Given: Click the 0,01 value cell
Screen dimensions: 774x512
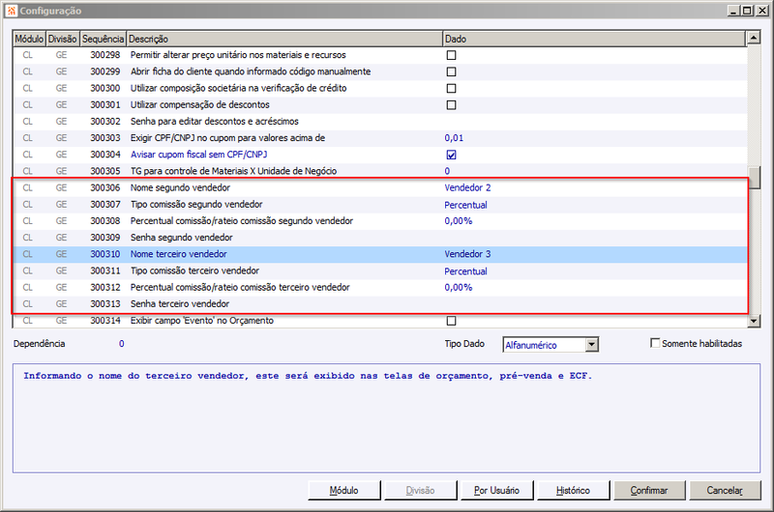Looking at the screenshot, I should tap(454, 138).
